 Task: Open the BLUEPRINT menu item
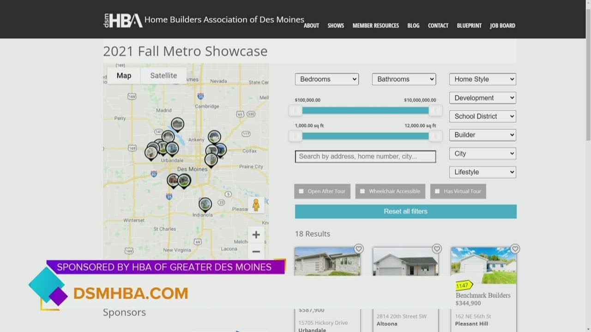pyautogui.click(x=469, y=26)
